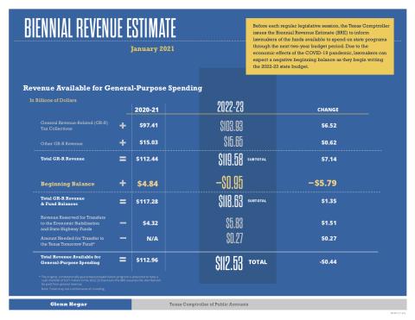This screenshot has height=320, width=415.
Task: Select the "$15.03" value
Action: click(149, 142)
